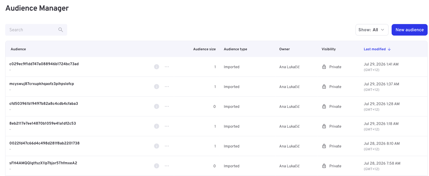Click 'Imported' in the 8eb2117e7ee14870b1059e41a1df2c53 row
The width and height of the screenshot is (429, 176).
[231, 126]
